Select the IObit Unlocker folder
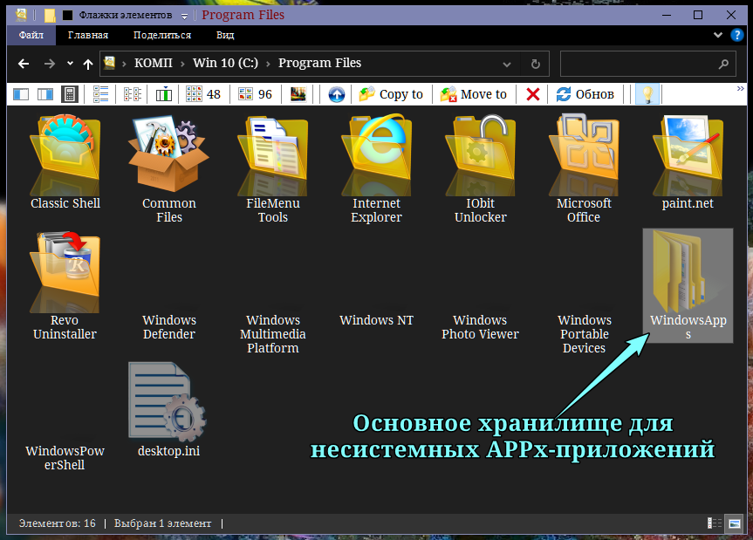The height and width of the screenshot is (540, 753). (x=480, y=170)
